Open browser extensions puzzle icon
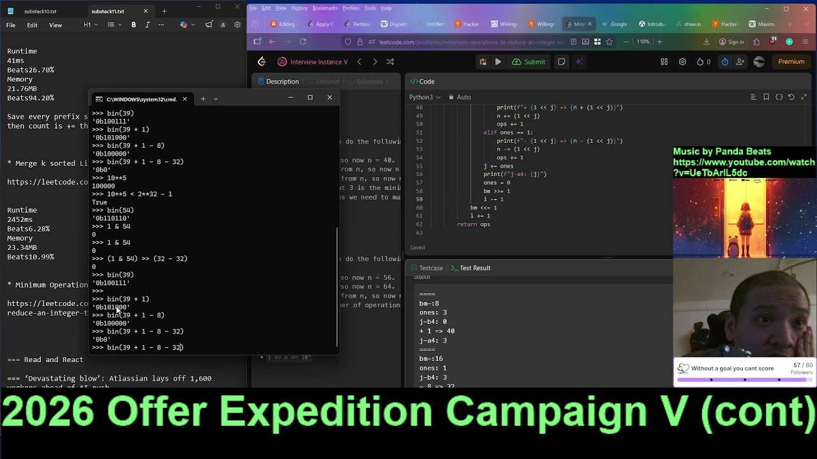Screen dimensions: 817x459 (x=756, y=42)
